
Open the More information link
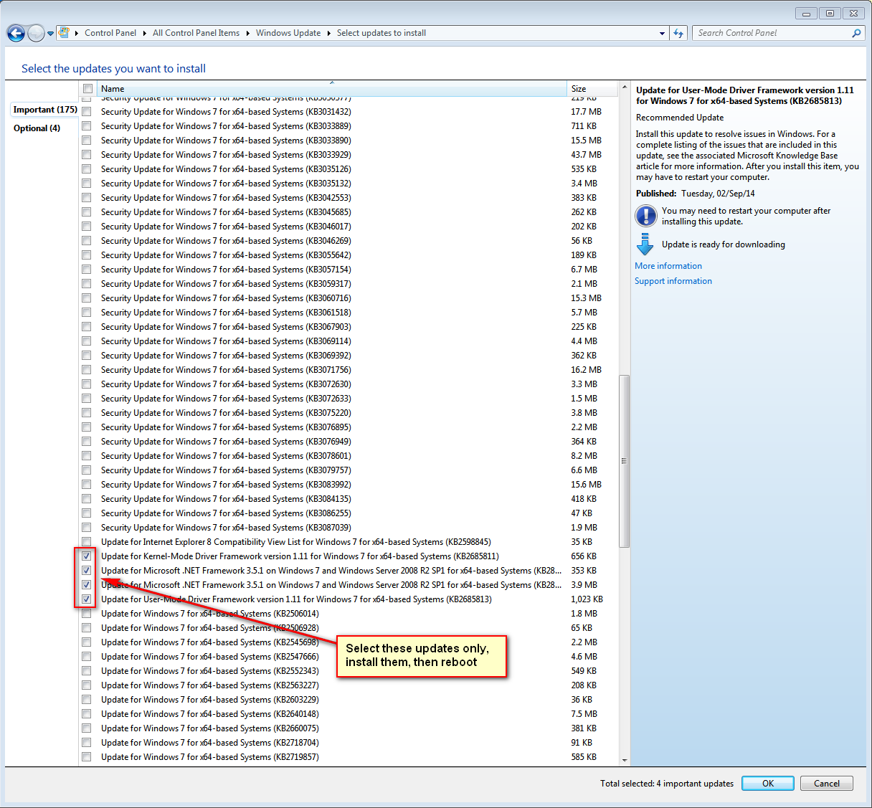click(x=668, y=266)
